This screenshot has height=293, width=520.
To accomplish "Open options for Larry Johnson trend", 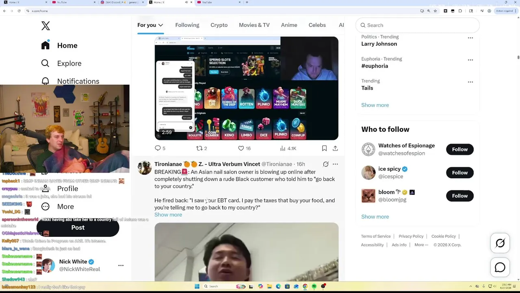I will point(470,38).
